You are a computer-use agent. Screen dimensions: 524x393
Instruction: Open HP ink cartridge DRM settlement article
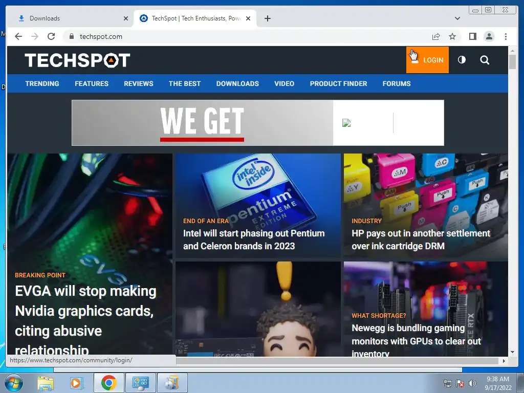pyautogui.click(x=421, y=239)
